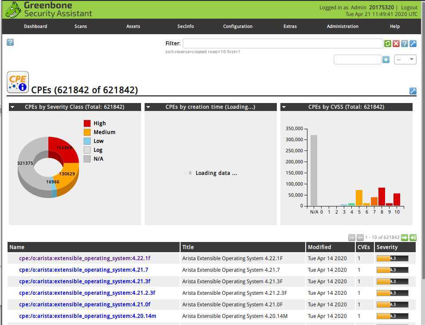The width and height of the screenshot is (425, 325).
Task: Open the SecInfo menu
Action: coord(185,26)
